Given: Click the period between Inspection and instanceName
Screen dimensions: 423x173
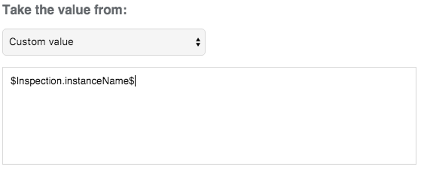Looking at the screenshot, I should coord(63,84).
